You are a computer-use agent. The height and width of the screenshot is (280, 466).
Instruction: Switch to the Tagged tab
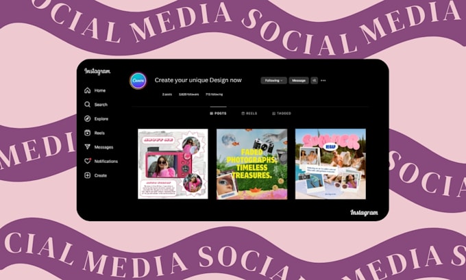pyautogui.click(x=282, y=114)
